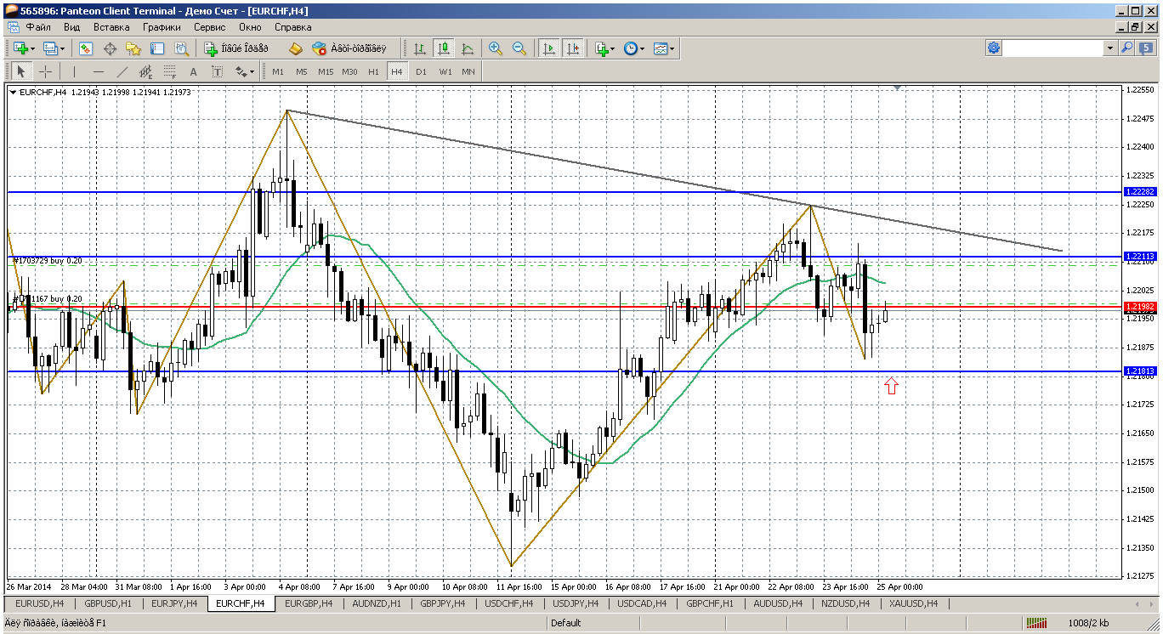Switch chart to candlesticks

[444, 48]
